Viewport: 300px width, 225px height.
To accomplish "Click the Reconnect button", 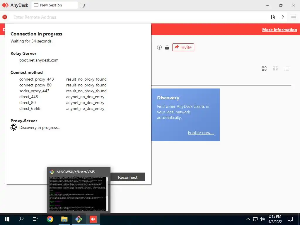I will pos(128,177).
